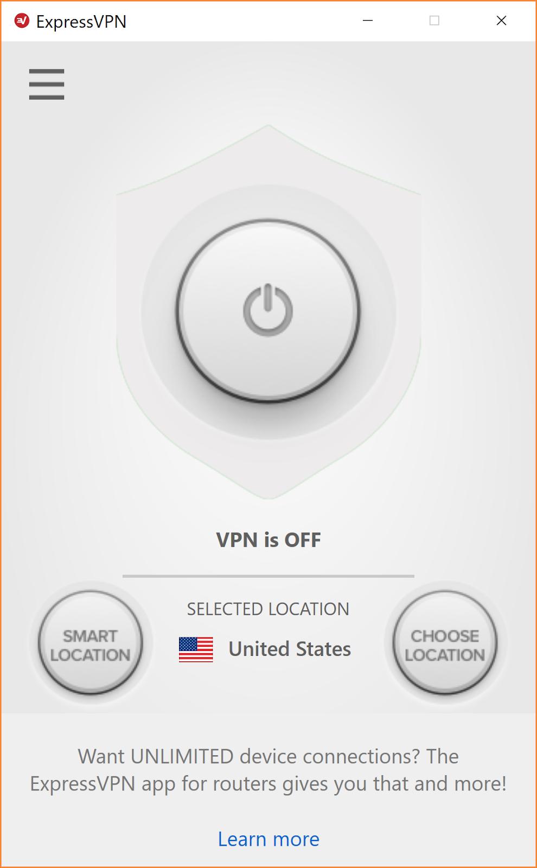
Task: Click the SELECTED LOCATION label
Action: (268, 609)
